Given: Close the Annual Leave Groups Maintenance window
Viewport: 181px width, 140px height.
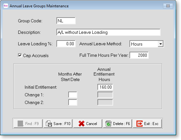Looking at the screenshot, I should point(168,6).
